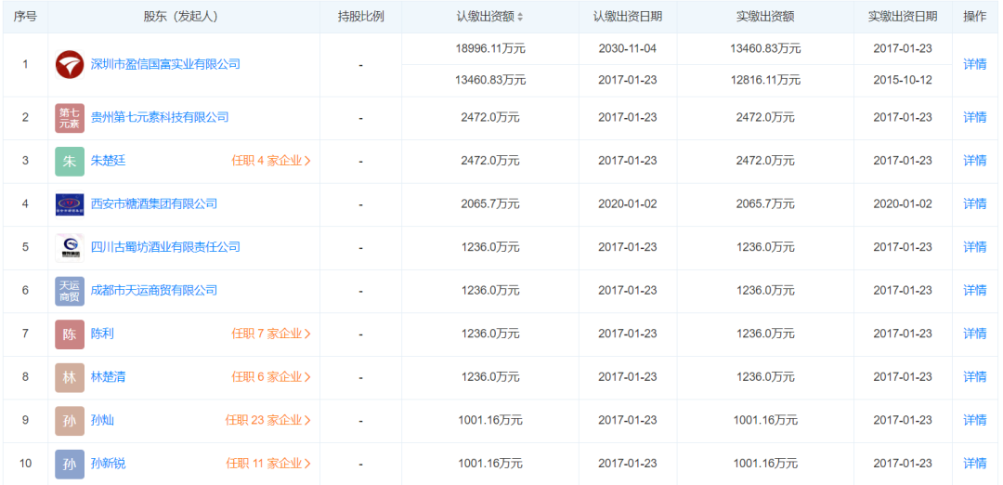This screenshot has width=1003, height=485.
Task: Click the tan 林 avatar icon
Action: 70,377
